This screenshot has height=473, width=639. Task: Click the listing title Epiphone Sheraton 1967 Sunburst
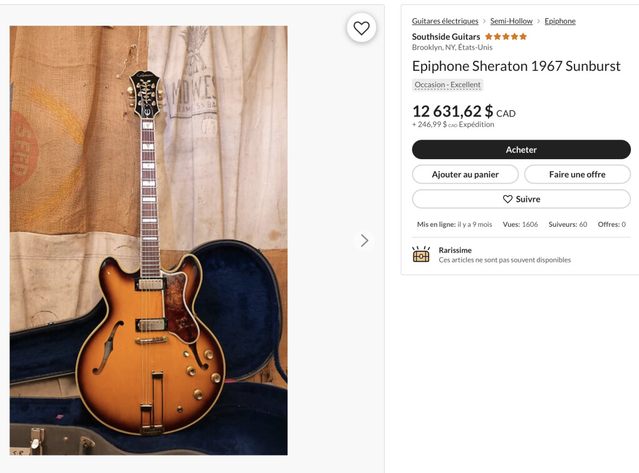(x=516, y=66)
